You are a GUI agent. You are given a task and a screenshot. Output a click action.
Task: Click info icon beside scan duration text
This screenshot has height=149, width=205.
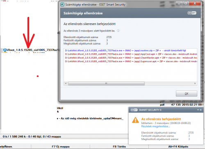tap(118, 31)
